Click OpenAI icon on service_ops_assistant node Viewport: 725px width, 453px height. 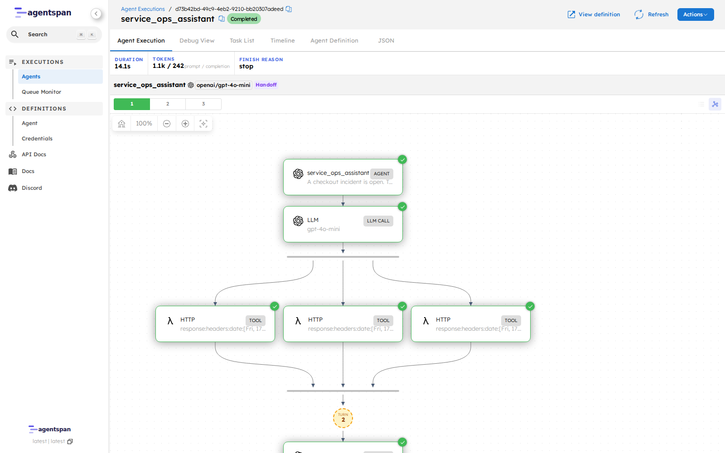[298, 174]
